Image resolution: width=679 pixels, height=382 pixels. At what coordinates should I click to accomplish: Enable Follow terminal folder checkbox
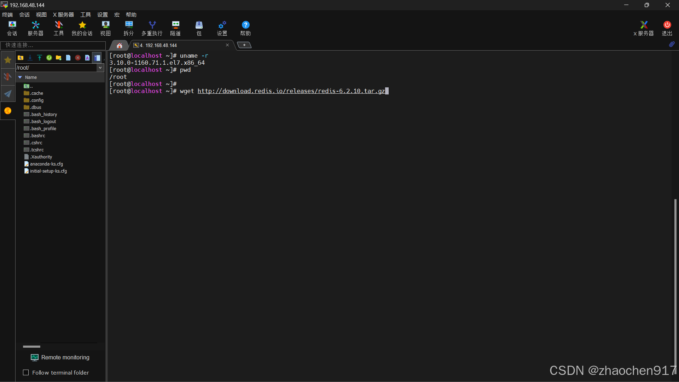click(26, 372)
